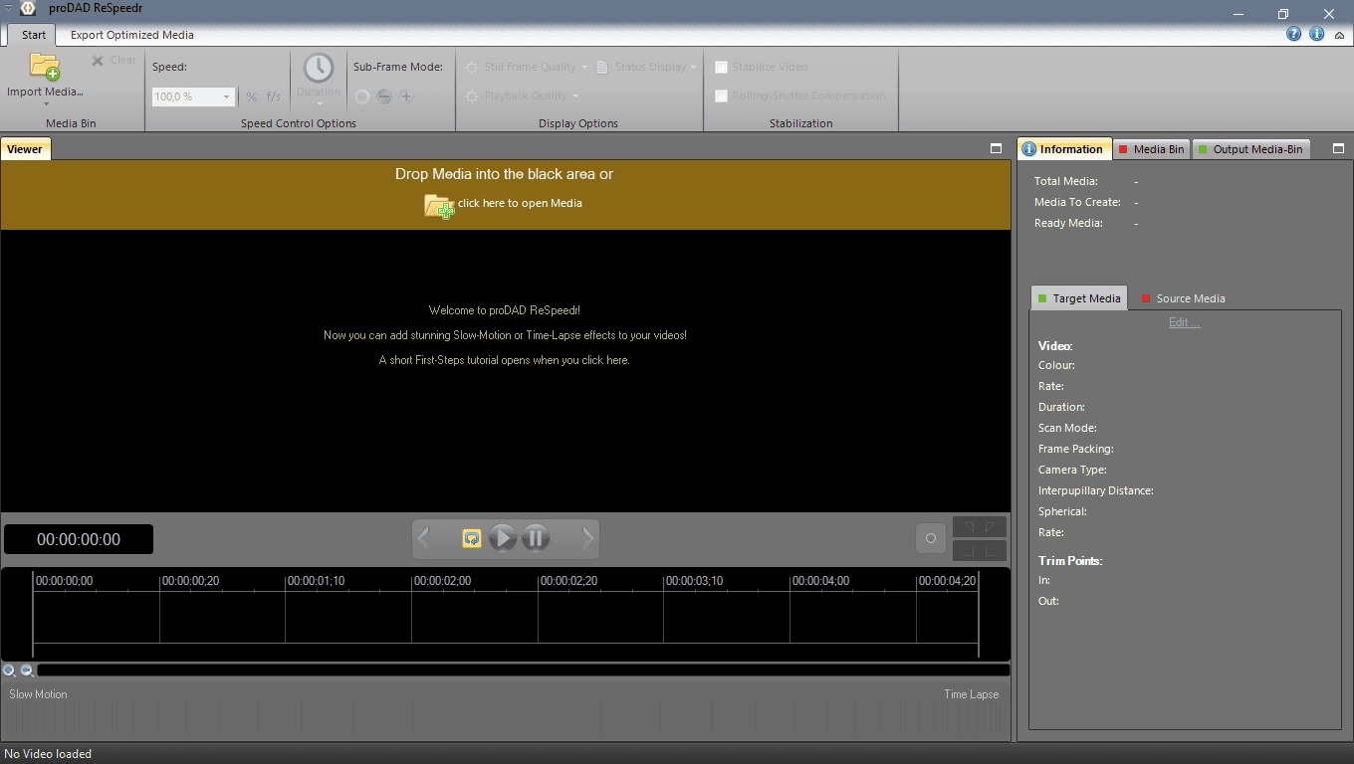
Task: Collapse the ribbon with the chevron
Action: click(1339, 35)
